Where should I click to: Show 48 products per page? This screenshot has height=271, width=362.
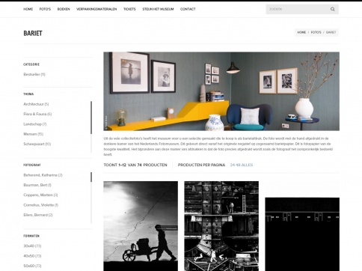pos(238,165)
